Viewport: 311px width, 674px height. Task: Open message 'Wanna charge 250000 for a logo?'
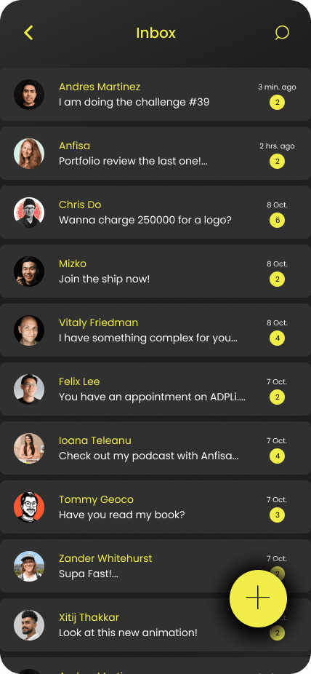pyautogui.click(x=145, y=220)
